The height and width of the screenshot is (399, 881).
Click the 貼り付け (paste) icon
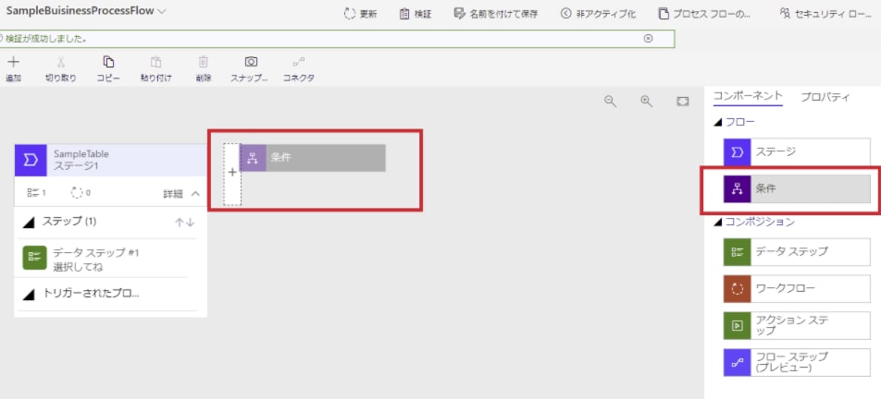click(x=156, y=62)
